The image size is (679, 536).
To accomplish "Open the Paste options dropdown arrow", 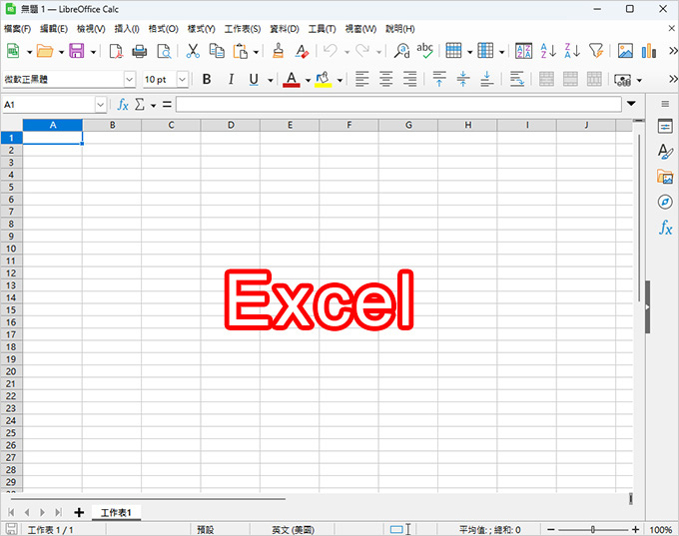I will tap(256, 52).
